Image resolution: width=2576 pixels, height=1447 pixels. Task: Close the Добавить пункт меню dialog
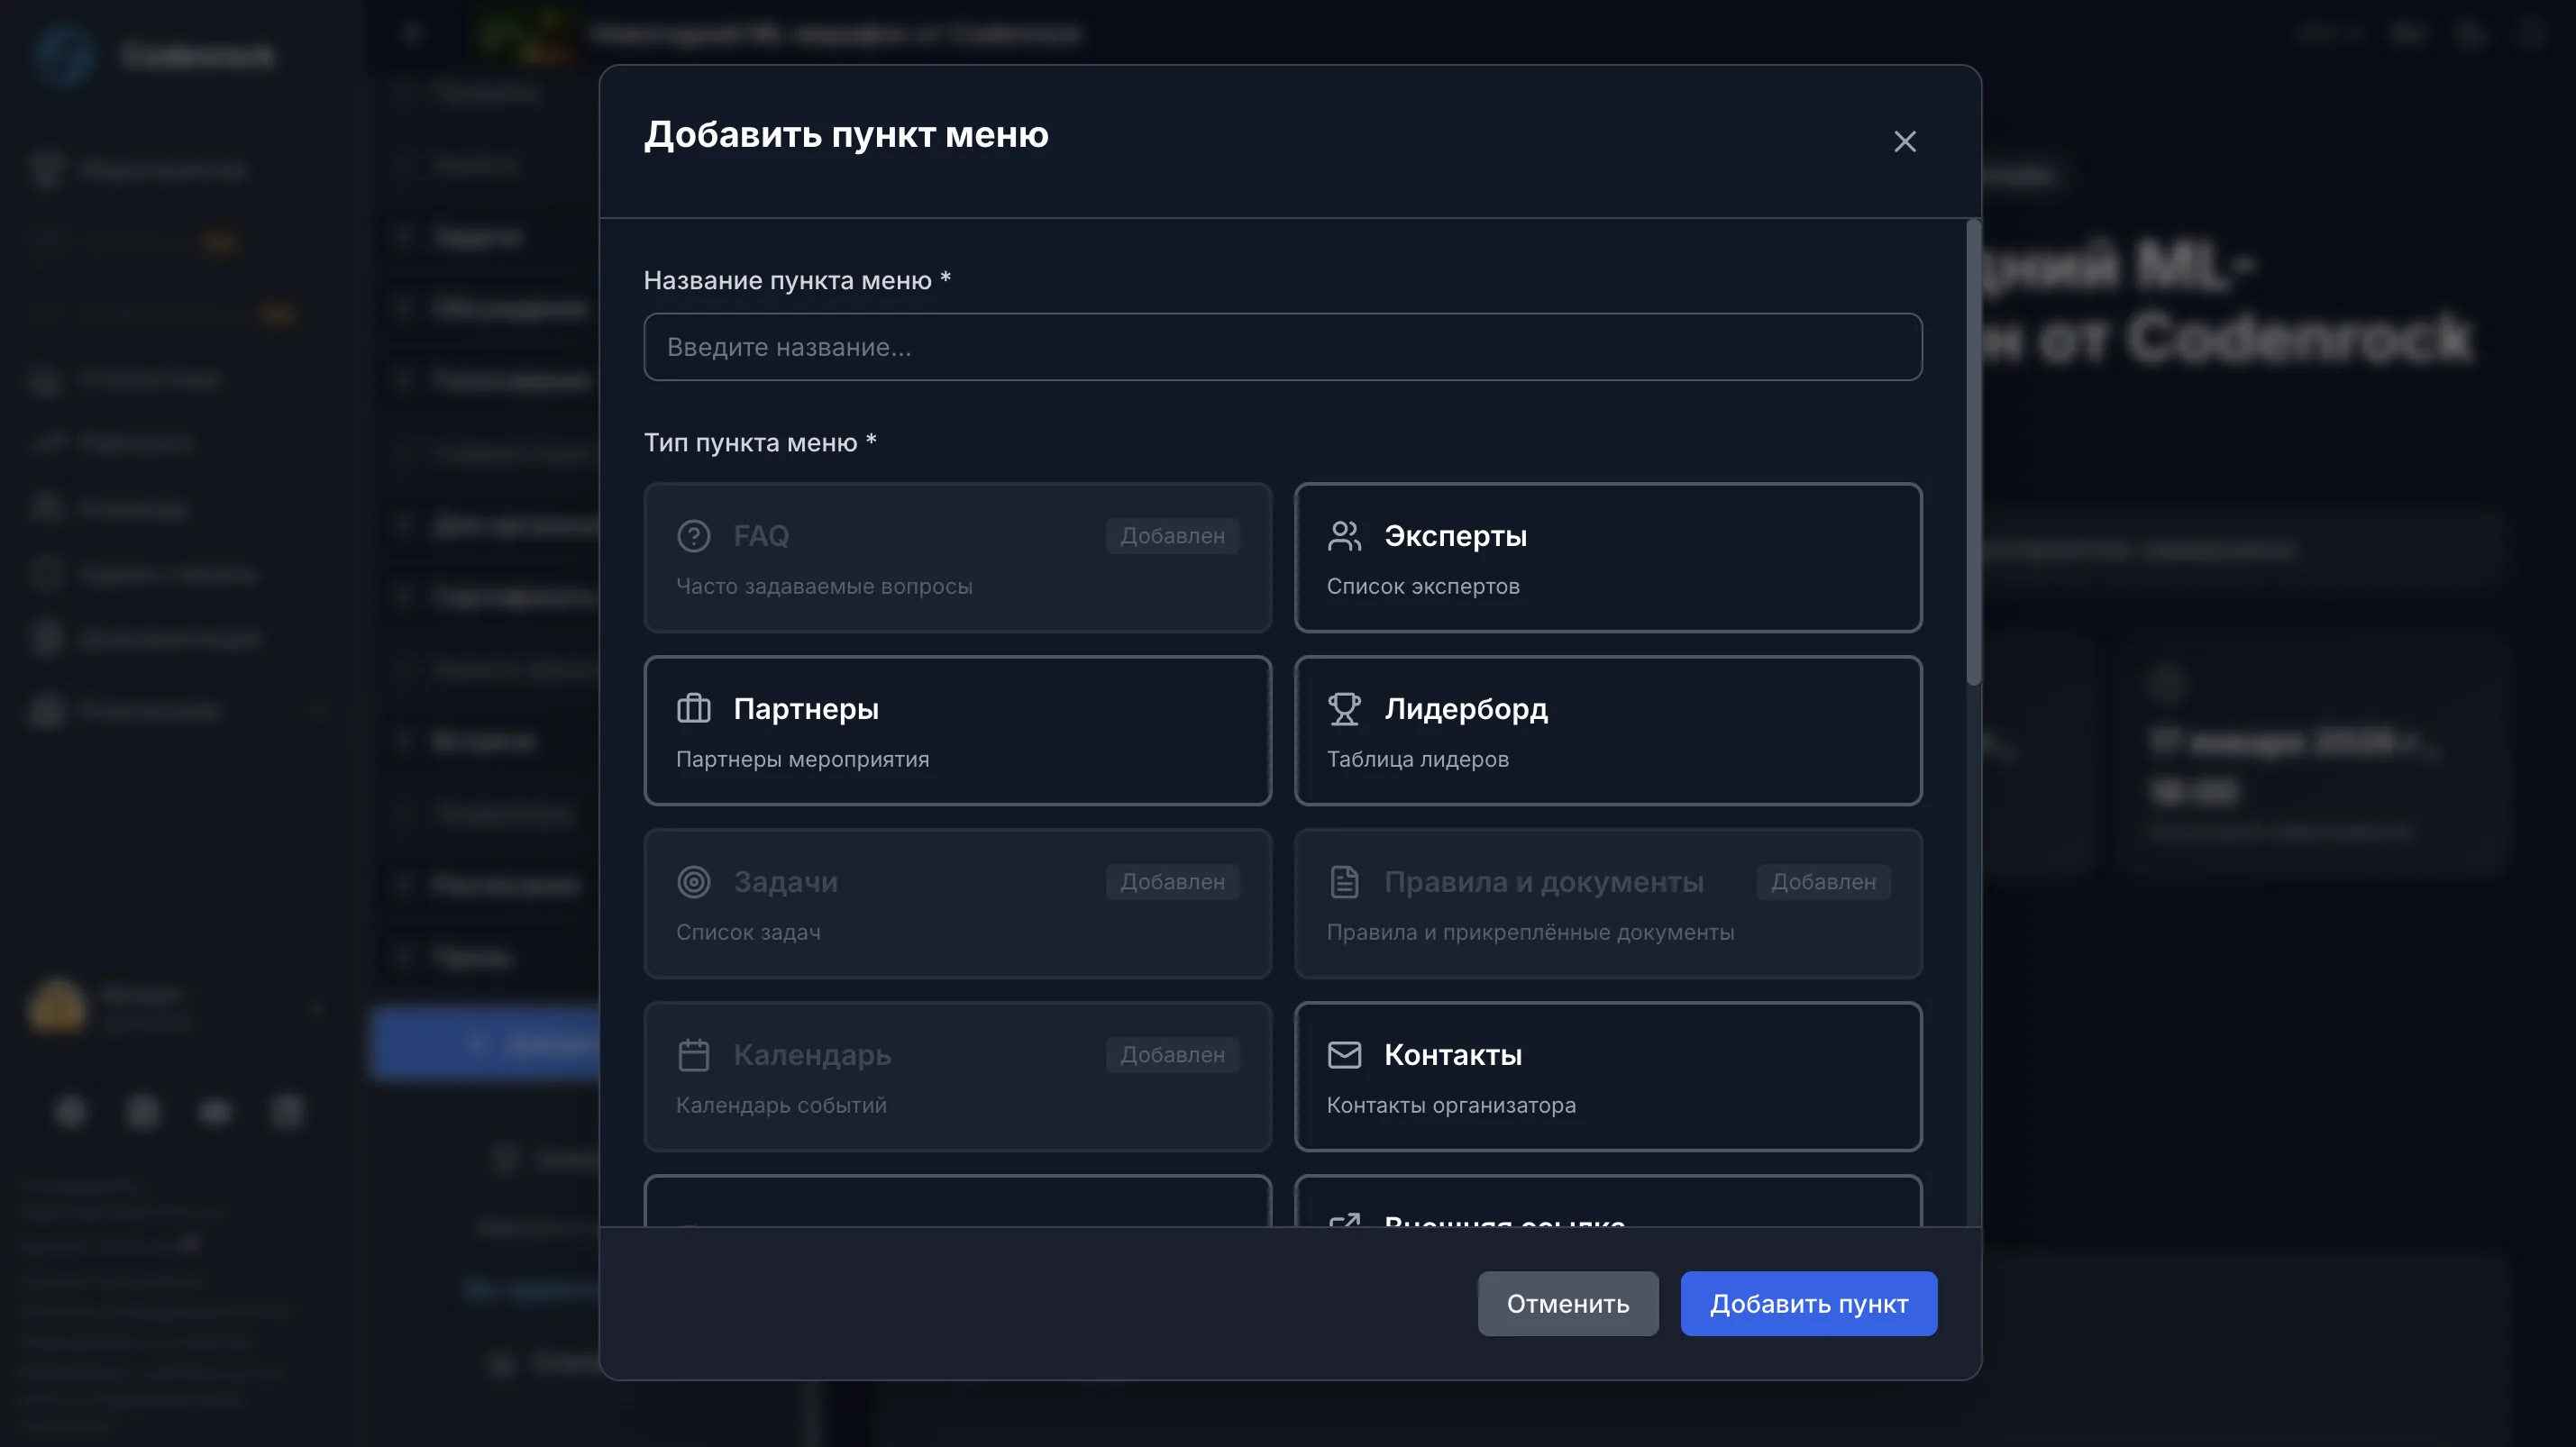(x=1904, y=141)
